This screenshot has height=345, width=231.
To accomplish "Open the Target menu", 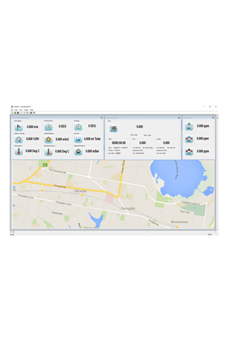I will point(26,110).
